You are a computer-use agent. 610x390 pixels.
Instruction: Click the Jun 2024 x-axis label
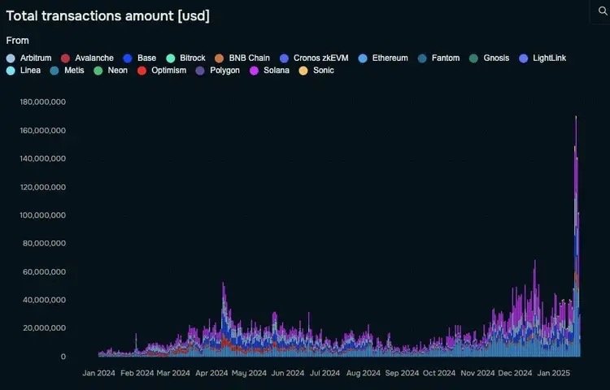pos(287,373)
